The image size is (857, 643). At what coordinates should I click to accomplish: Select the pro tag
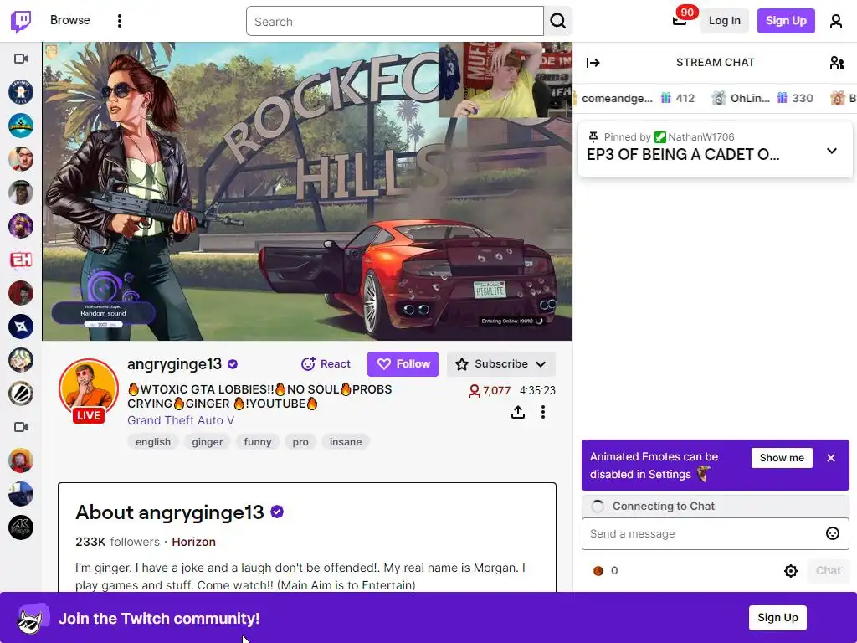300,442
